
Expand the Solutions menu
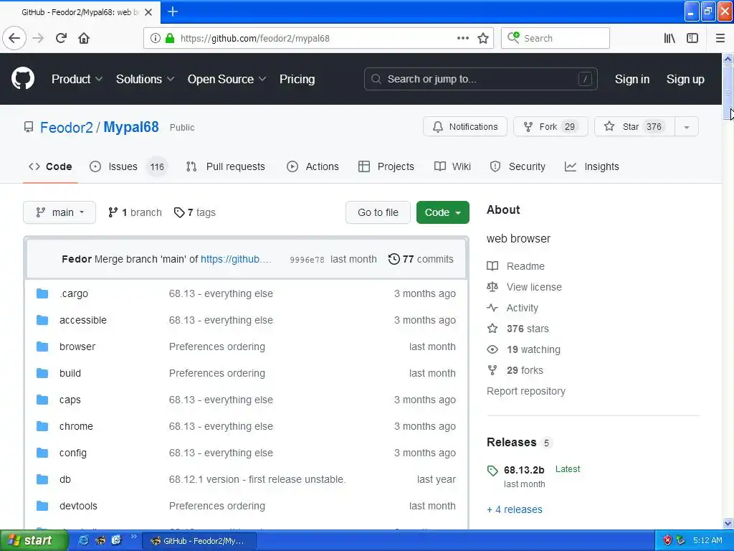click(x=145, y=79)
